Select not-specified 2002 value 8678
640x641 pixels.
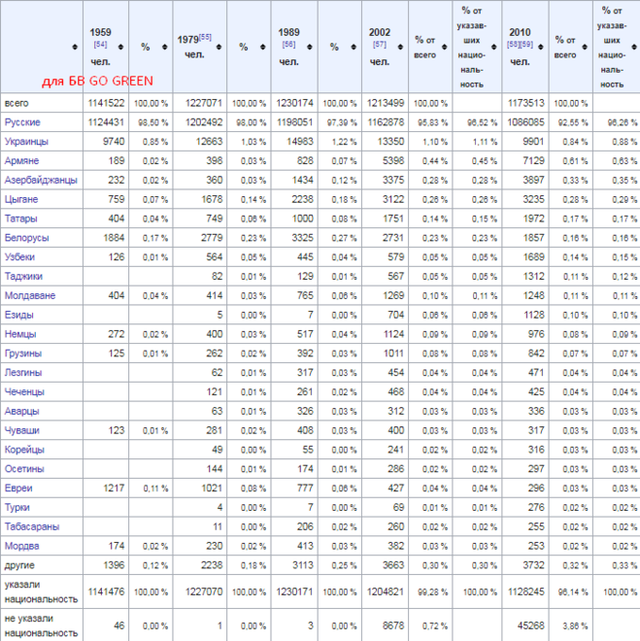pyautogui.click(x=392, y=625)
